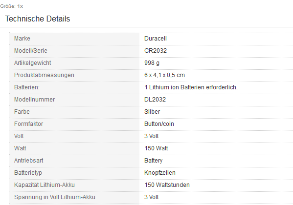Select the 6 x 4,1 x 0,5 cm value
293x205 pixels.
coord(164,75)
